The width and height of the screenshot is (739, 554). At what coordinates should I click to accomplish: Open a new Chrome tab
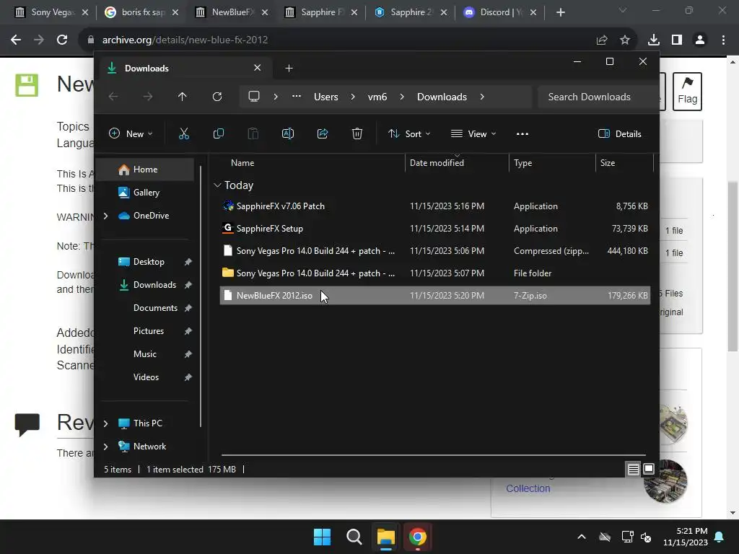click(x=560, y=12)
